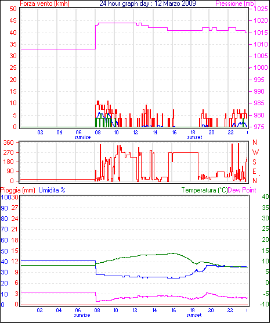Click the 9 value on rain axis

click(16, 272)
